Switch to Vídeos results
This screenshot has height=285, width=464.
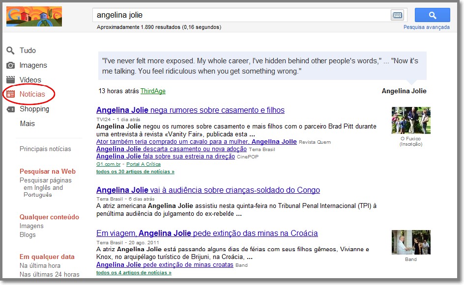pos(30,80)
